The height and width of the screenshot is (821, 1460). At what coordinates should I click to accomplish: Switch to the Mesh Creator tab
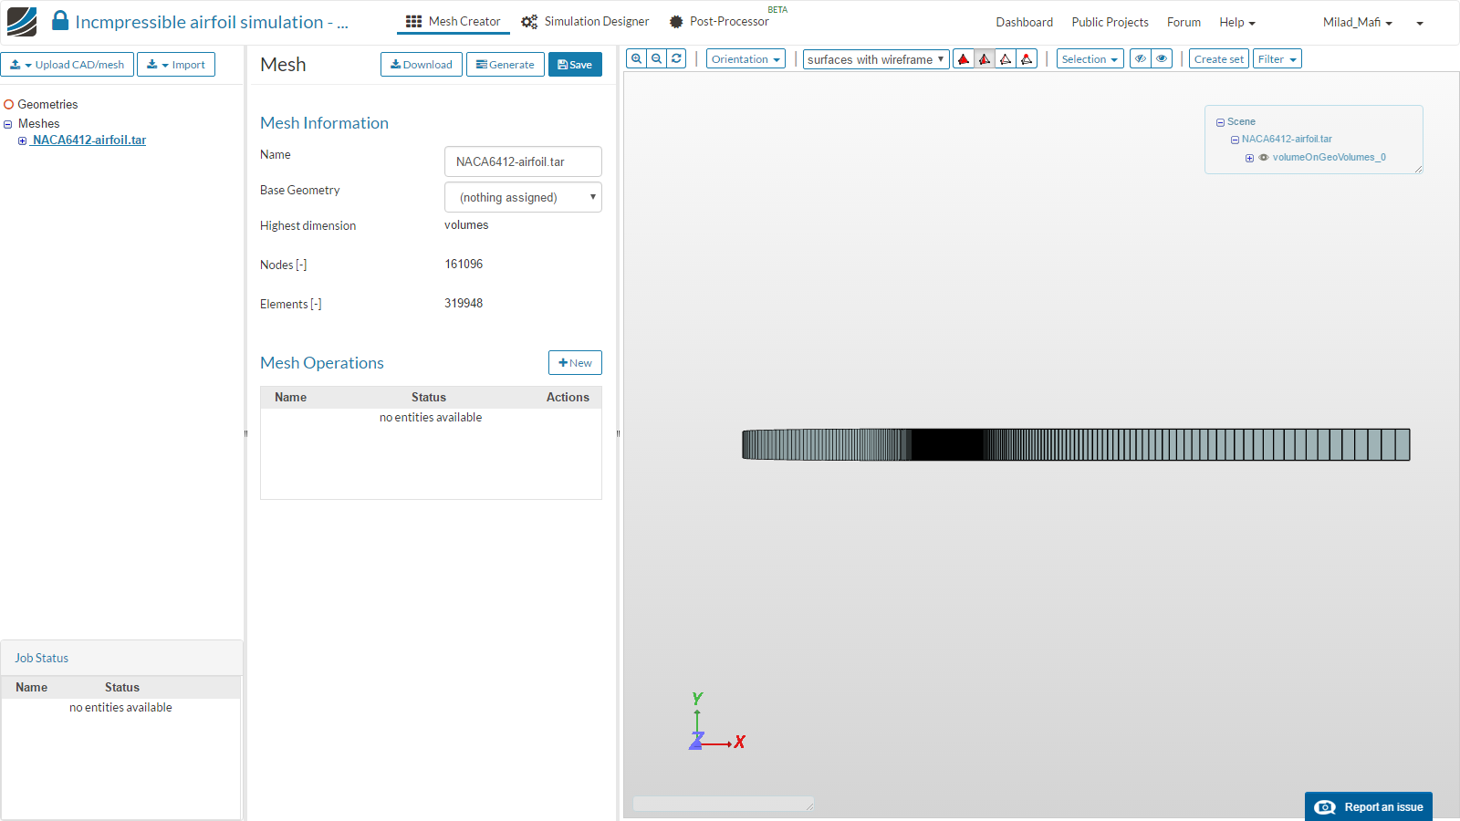pyautogui.click(x=454, y=22)
